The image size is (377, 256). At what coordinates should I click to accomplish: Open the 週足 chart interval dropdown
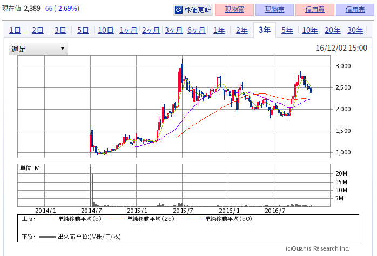coord(38,49)
